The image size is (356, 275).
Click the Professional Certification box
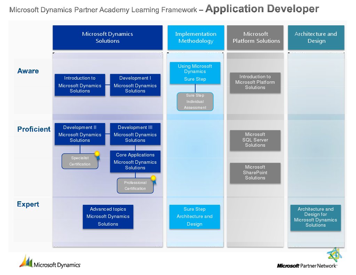(135, 186)
